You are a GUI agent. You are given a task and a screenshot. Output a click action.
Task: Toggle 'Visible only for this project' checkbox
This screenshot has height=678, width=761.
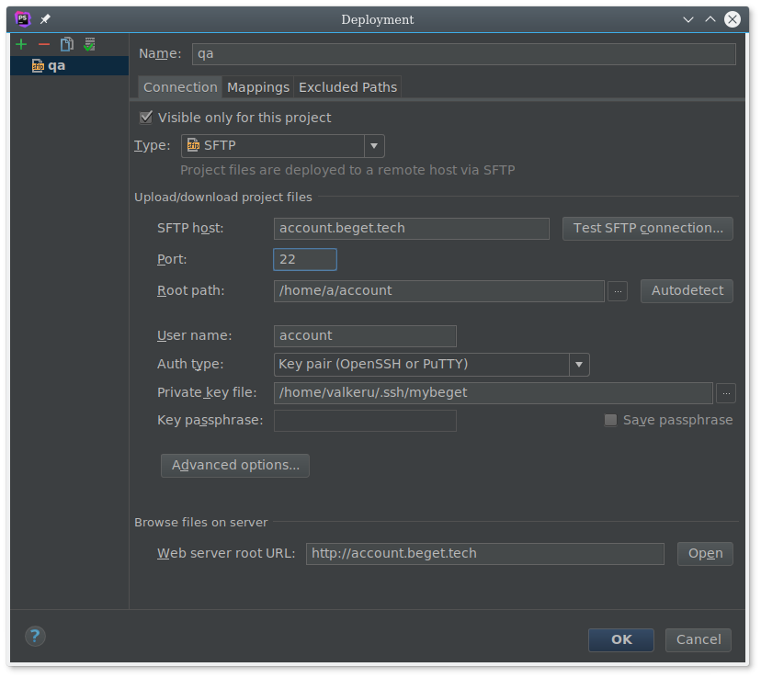pos(145,118)
